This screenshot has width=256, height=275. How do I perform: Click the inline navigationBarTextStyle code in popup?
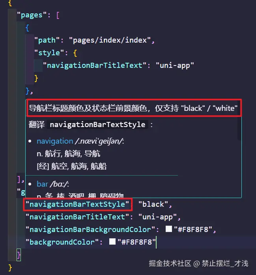97,125
